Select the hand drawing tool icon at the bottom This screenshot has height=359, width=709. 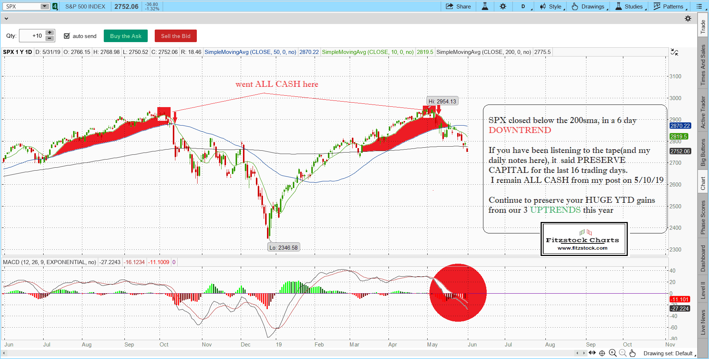pyautogui.click(x=633, y=353)
